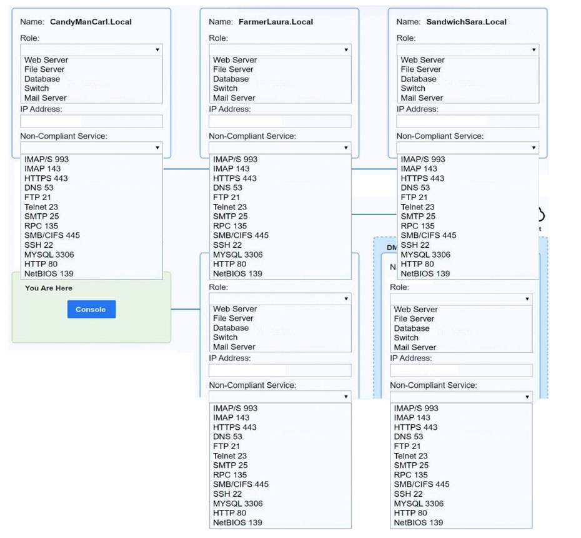Focus the FarmerLaura.Local IP Address field
Screen dimensions: 581x538
point(280,121)
